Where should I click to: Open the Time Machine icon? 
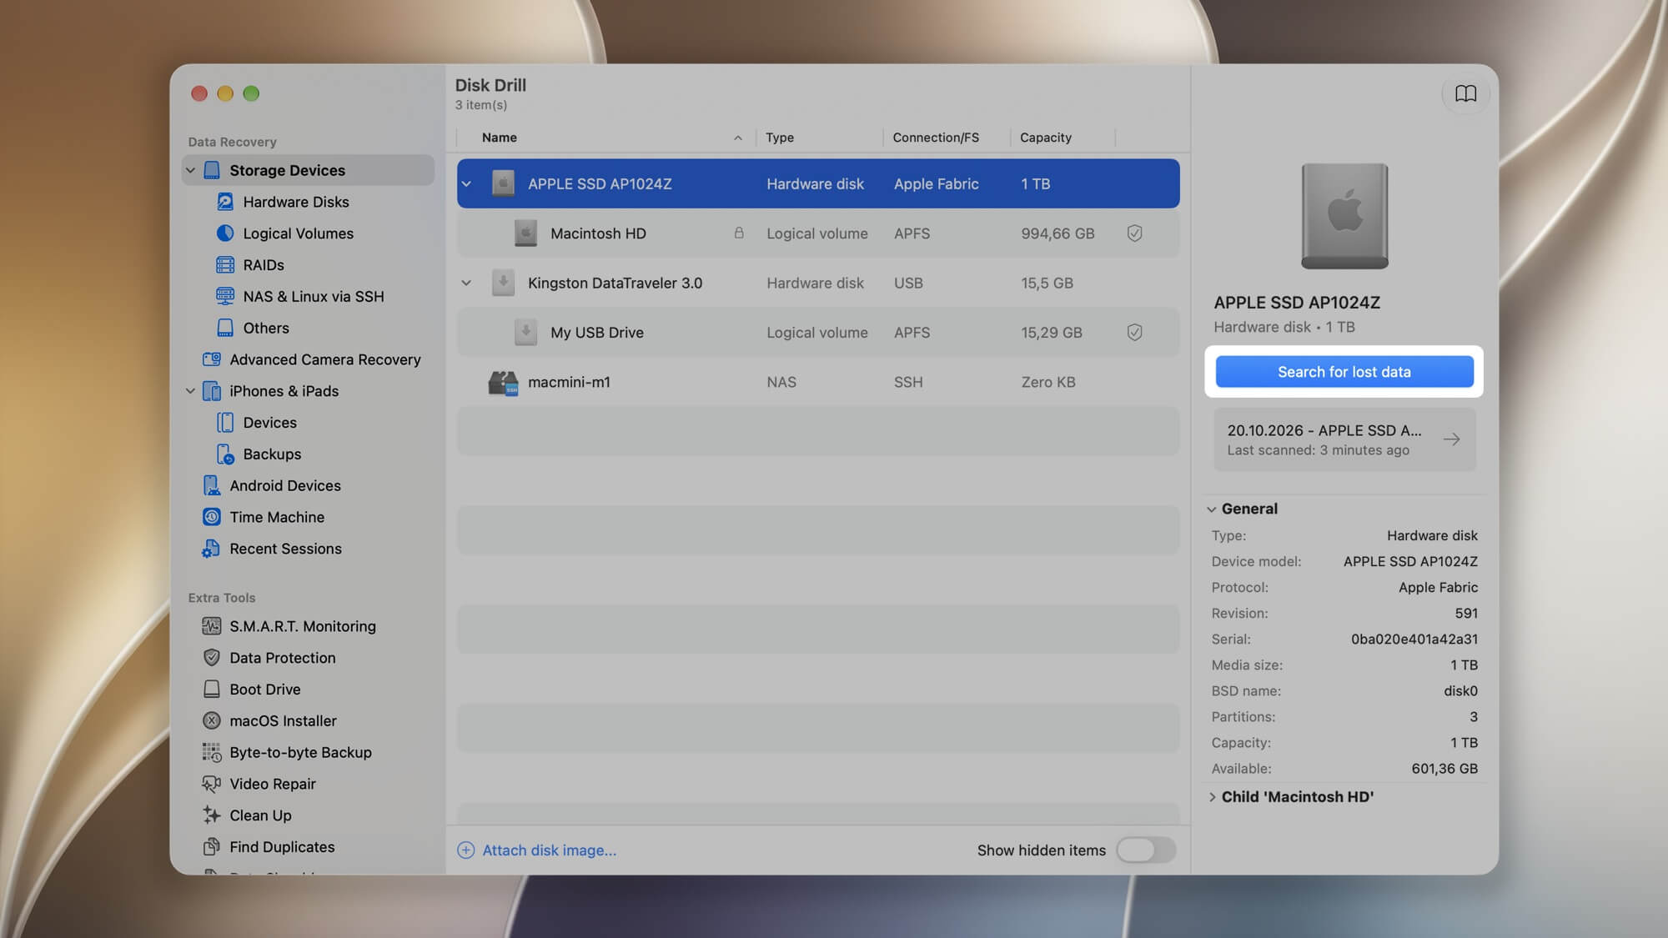coord(212,517)
